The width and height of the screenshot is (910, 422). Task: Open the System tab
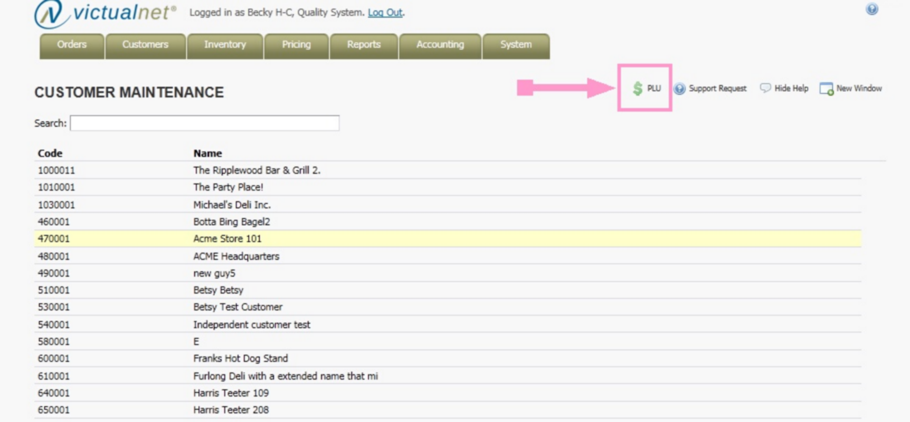point(516,45)
